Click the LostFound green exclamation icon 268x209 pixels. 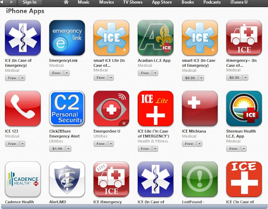[200, 179]
